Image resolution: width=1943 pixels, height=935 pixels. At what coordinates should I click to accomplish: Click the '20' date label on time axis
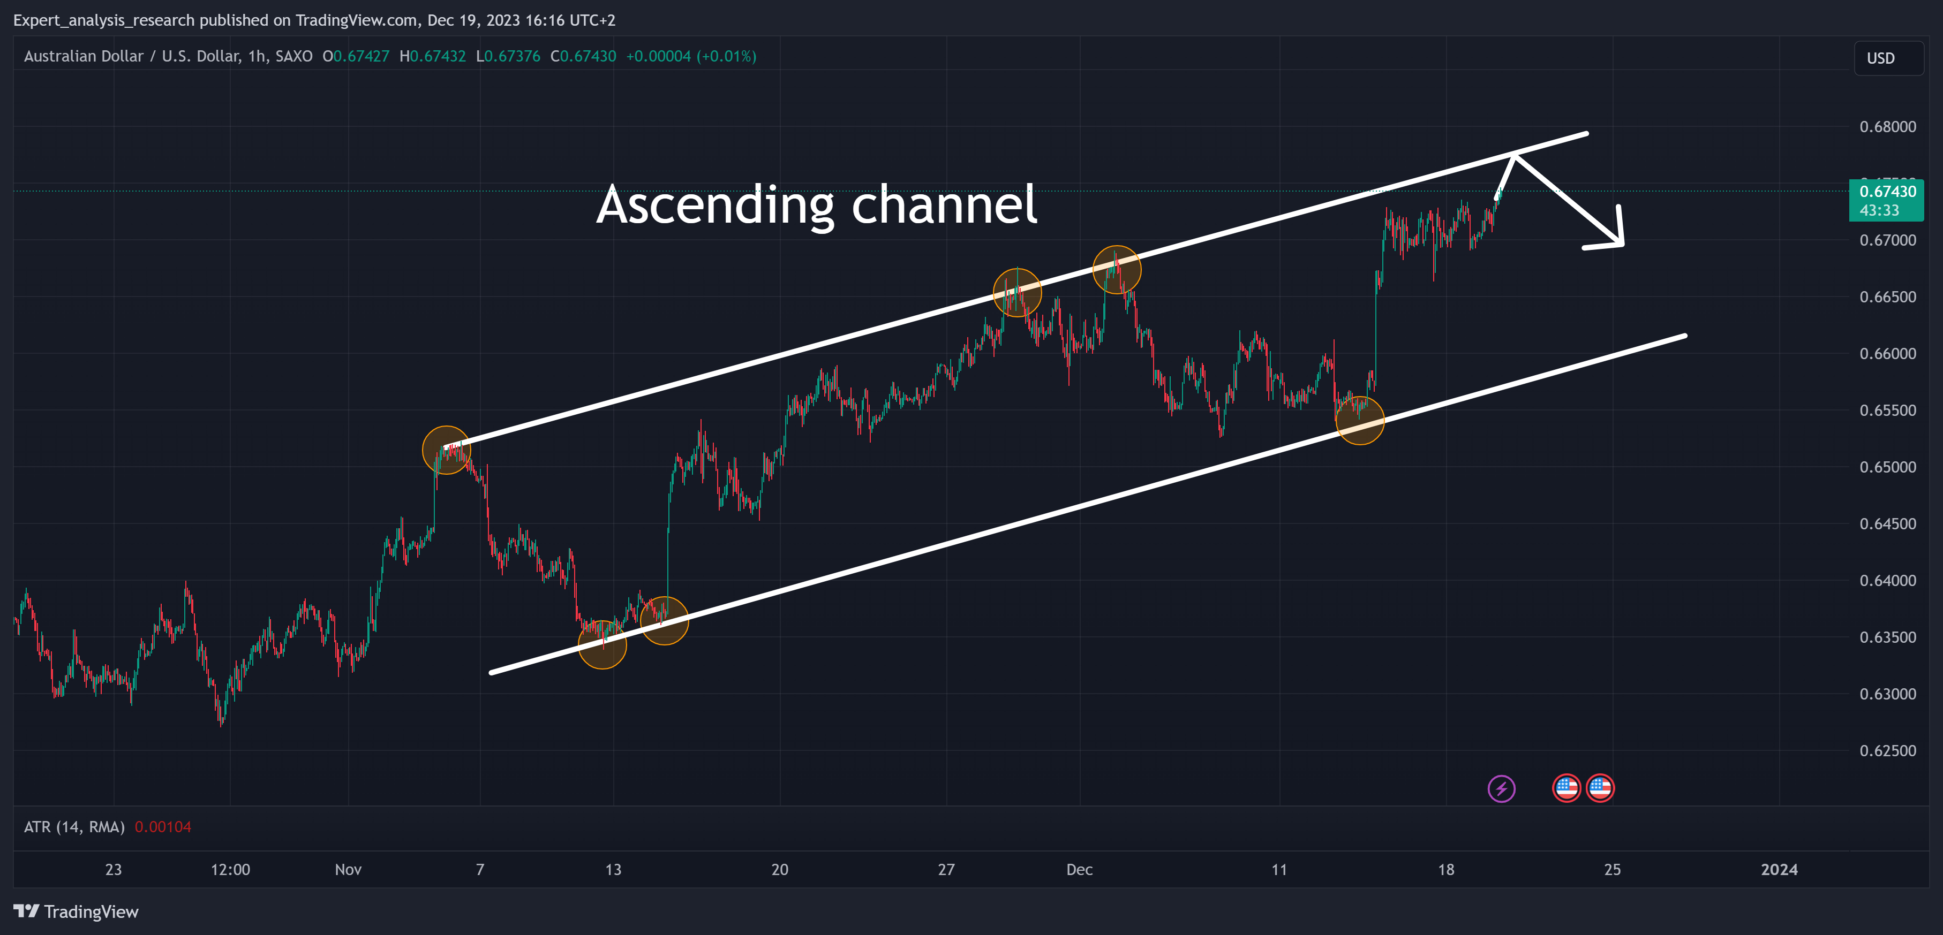point(780,869)
